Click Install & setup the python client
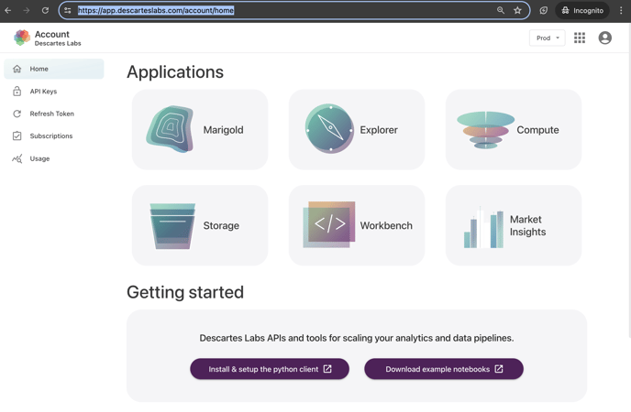This screenshot has height=412, width=631. coord(270,369)
